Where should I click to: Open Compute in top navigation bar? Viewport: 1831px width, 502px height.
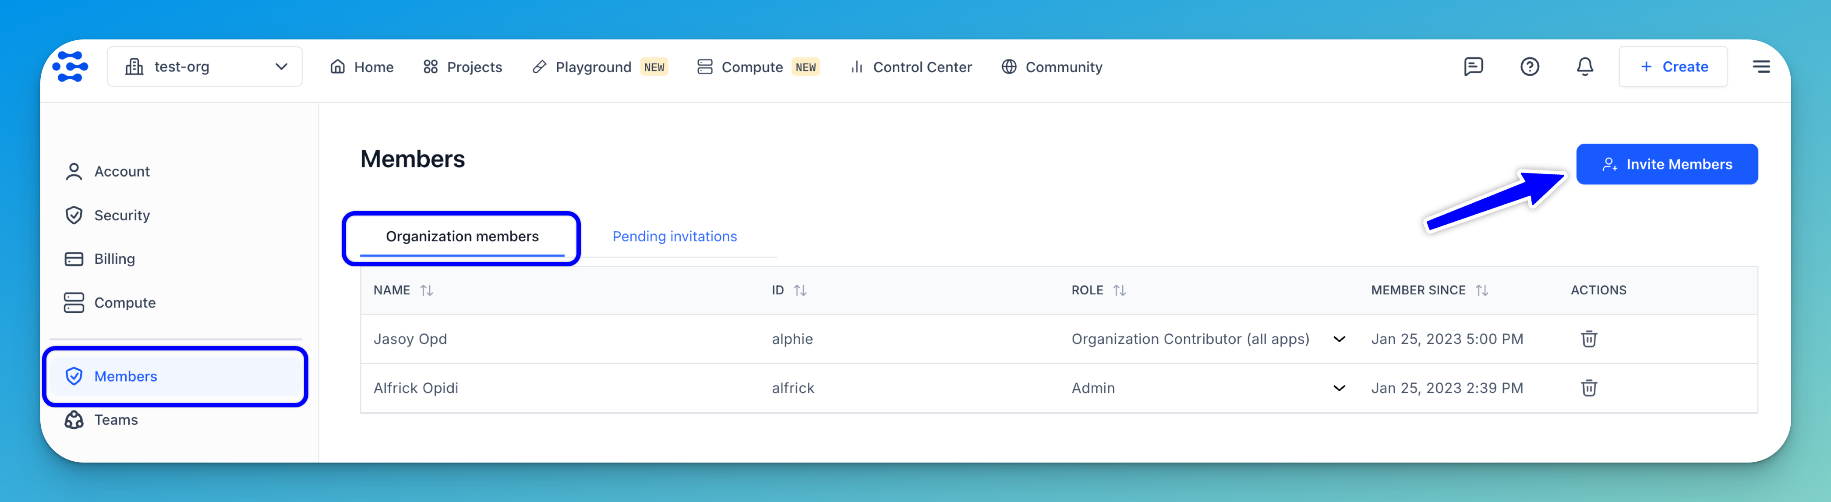click(758, 67)
